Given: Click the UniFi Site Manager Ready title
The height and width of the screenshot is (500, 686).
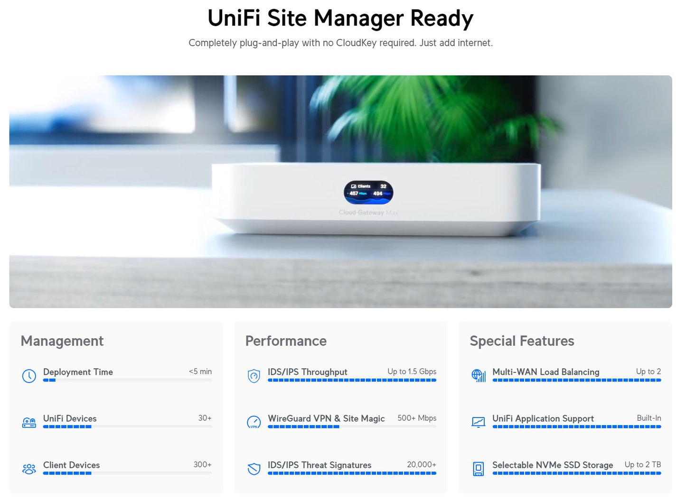Looking at the screenshot, I should coord(340,19).
